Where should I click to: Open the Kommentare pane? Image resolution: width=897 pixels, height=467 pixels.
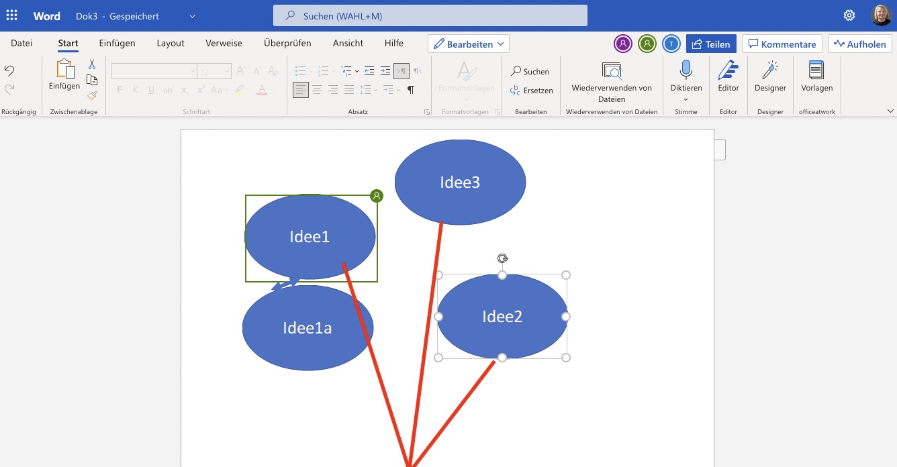[x=782, y=44]
